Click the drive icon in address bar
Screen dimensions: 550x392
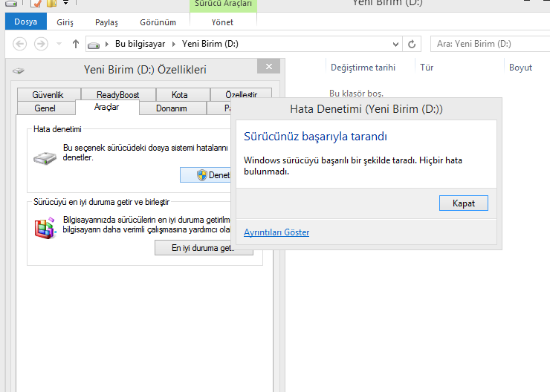[94, 45]
